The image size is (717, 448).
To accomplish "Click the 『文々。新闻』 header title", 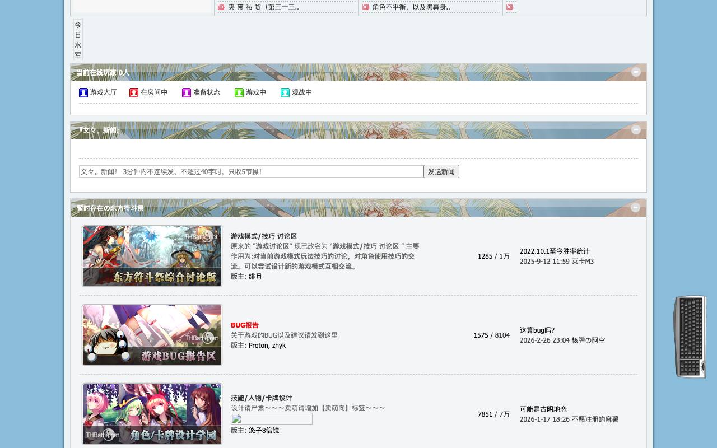I will pos(99,130).
